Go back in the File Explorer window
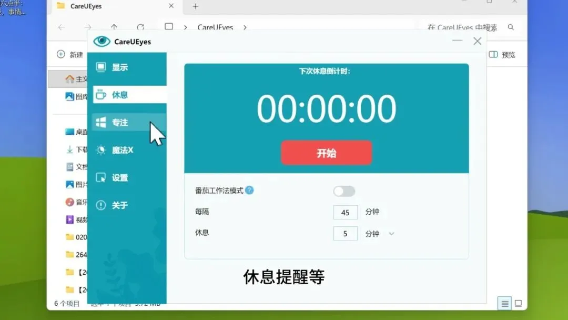This screenshot has width=568, height=320. coord(62,27)
